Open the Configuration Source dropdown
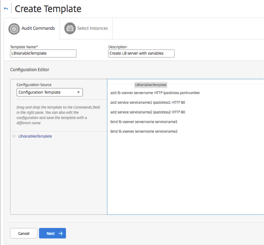Screen dimensions: 264x245 49,92
